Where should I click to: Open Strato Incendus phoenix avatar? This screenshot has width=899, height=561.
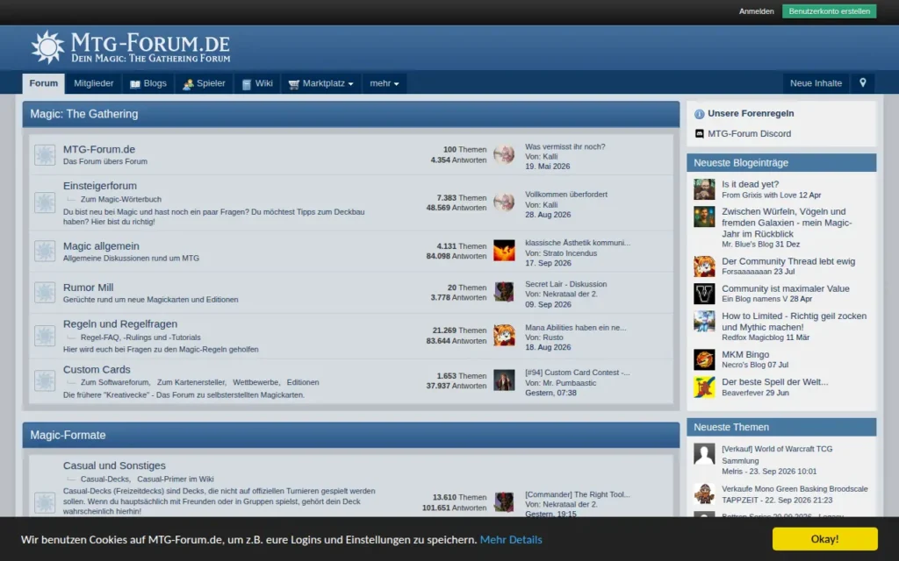[x=504, y=251]
